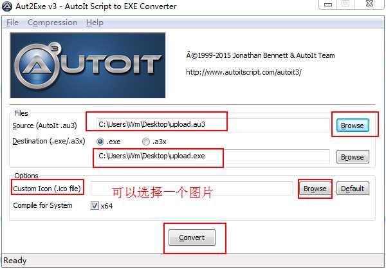
Task: Click the copyright Jonathan Bennett text
Action: tap(261, 55)
